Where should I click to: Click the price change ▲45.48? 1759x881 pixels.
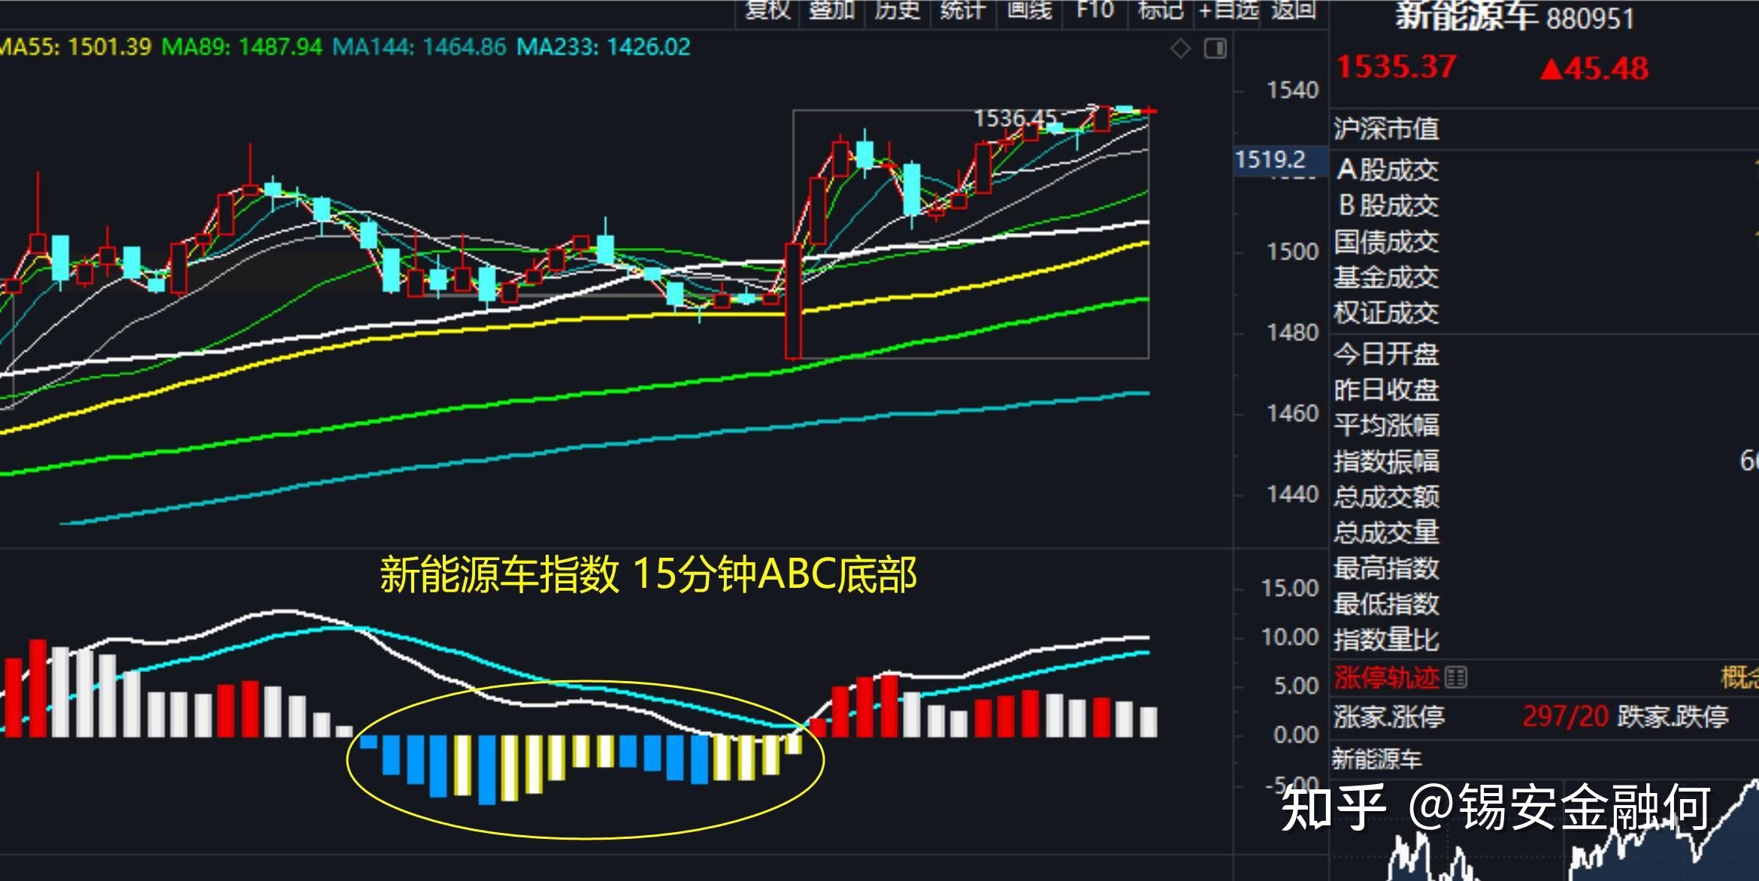[x=1594, y=68]
